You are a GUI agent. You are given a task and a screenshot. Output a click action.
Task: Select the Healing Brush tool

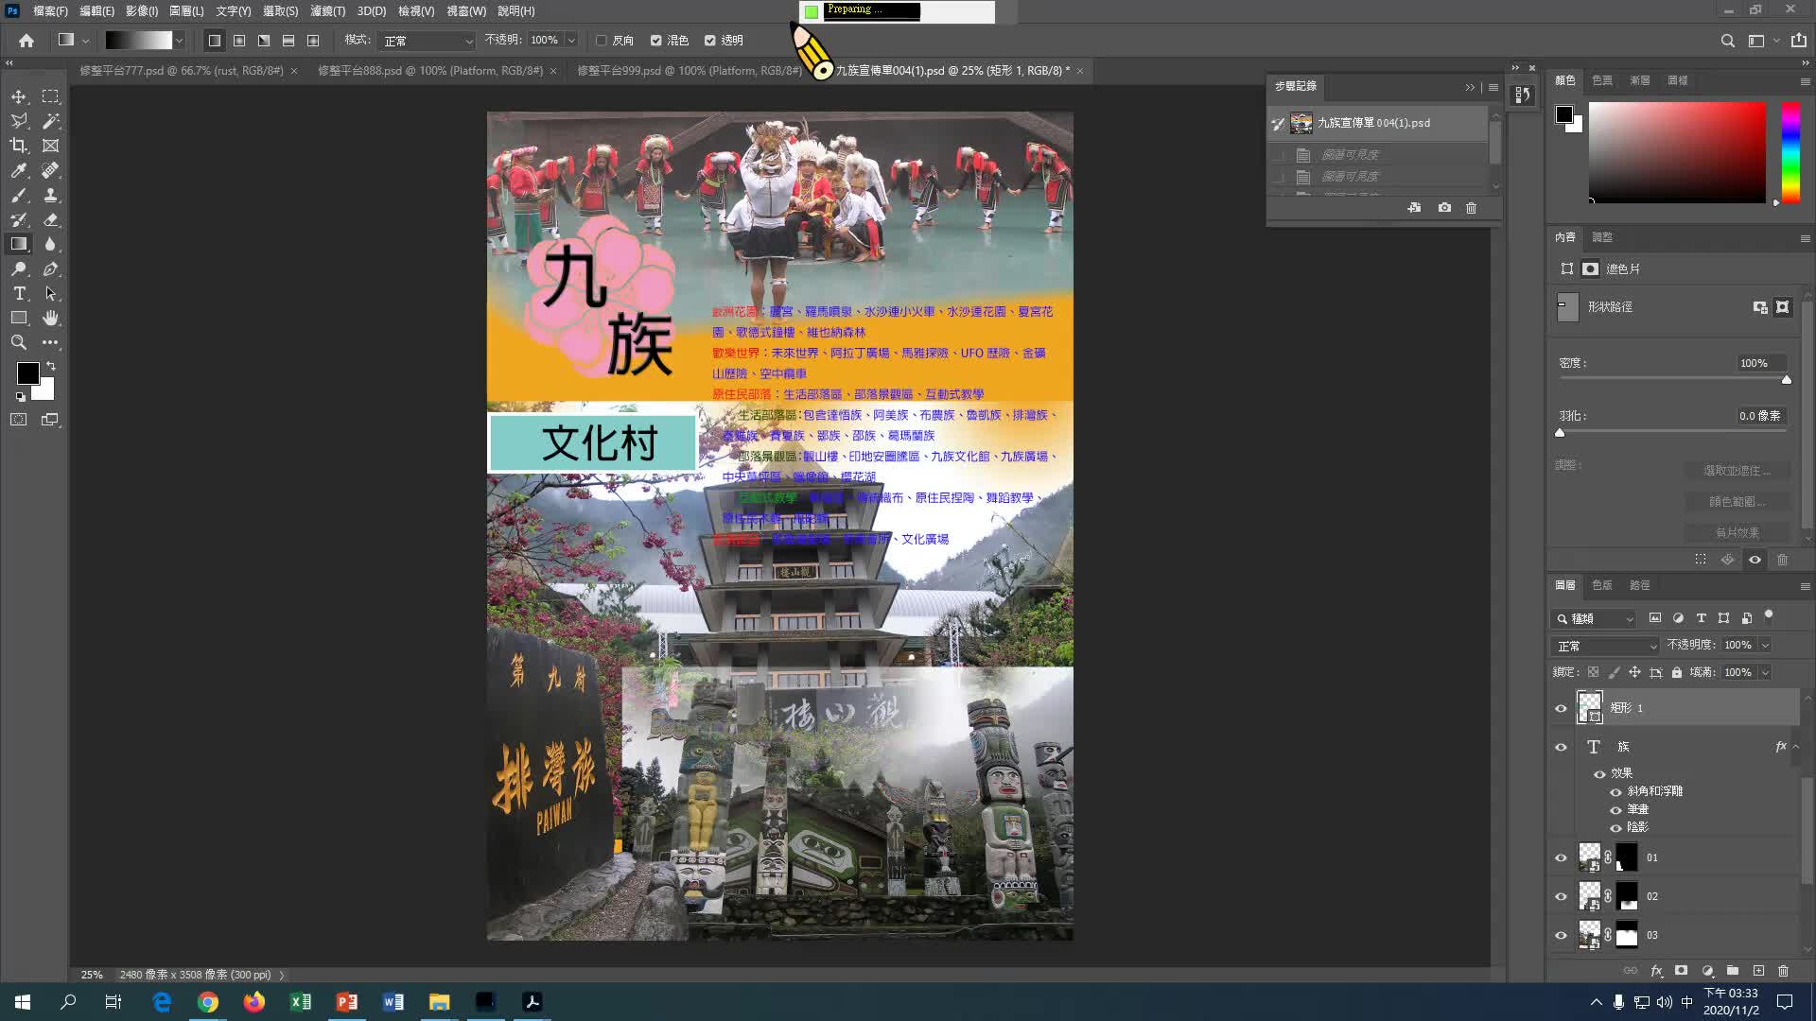click(50, 170)
